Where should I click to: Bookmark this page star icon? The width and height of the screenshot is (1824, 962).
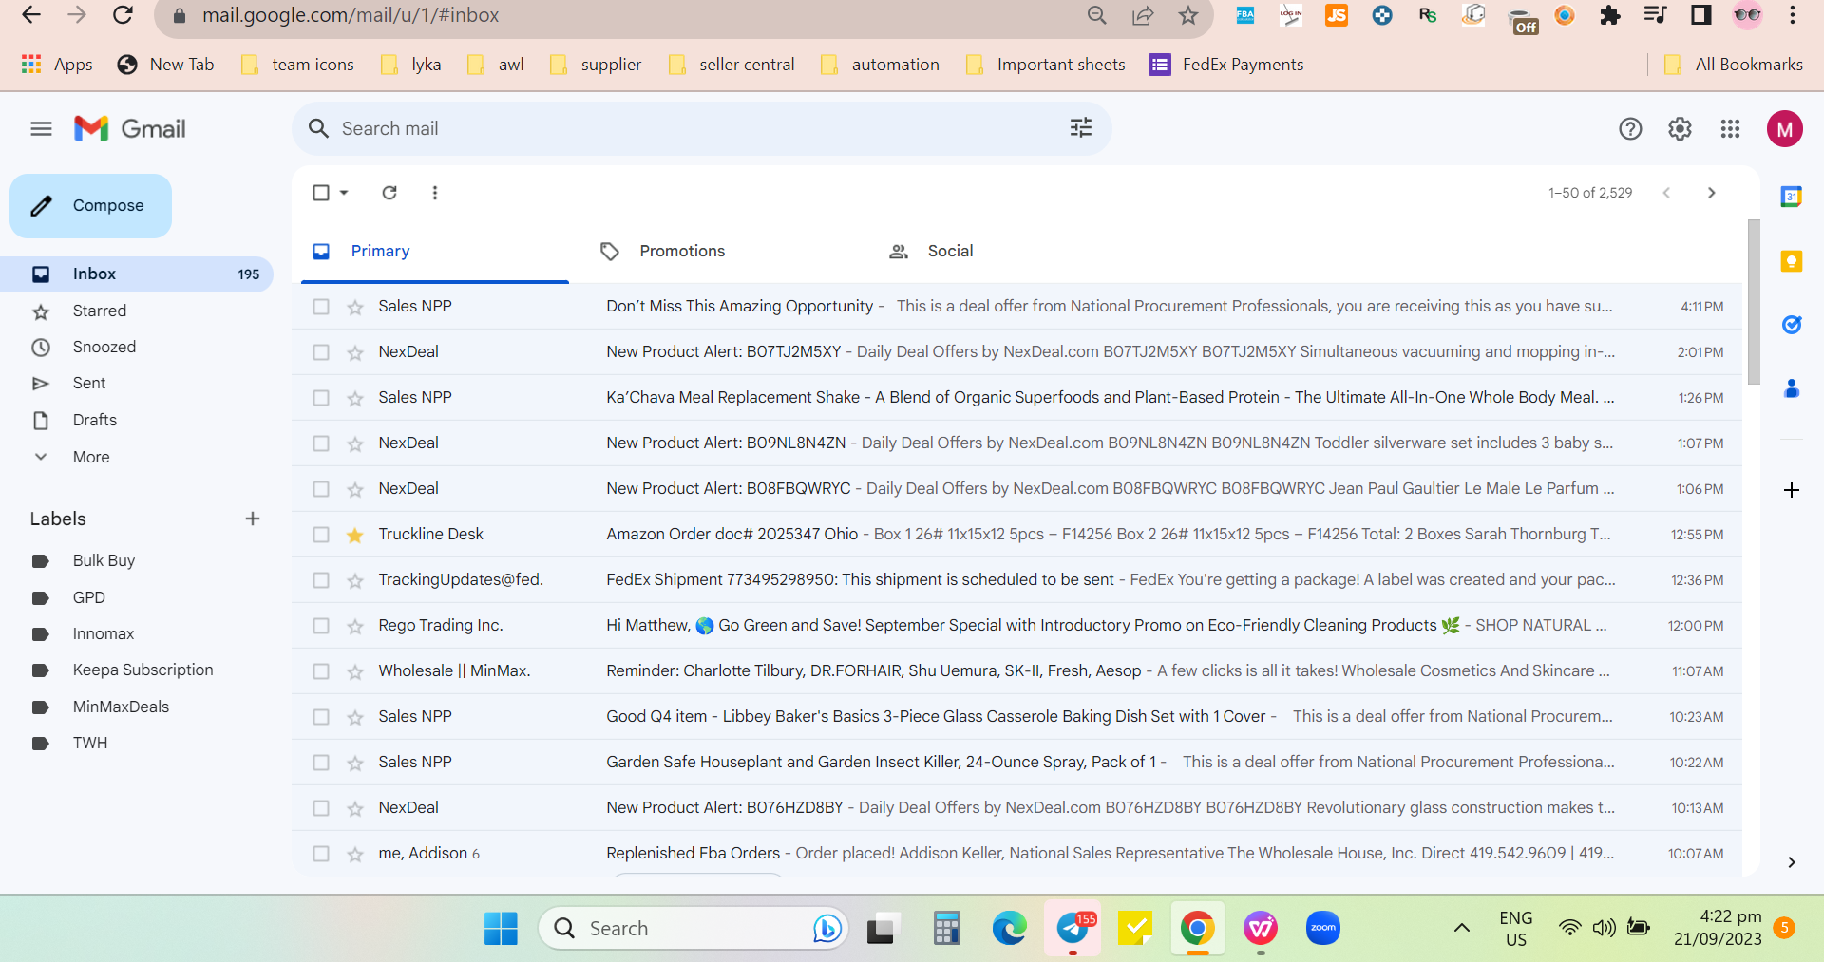coord(1188,15)
